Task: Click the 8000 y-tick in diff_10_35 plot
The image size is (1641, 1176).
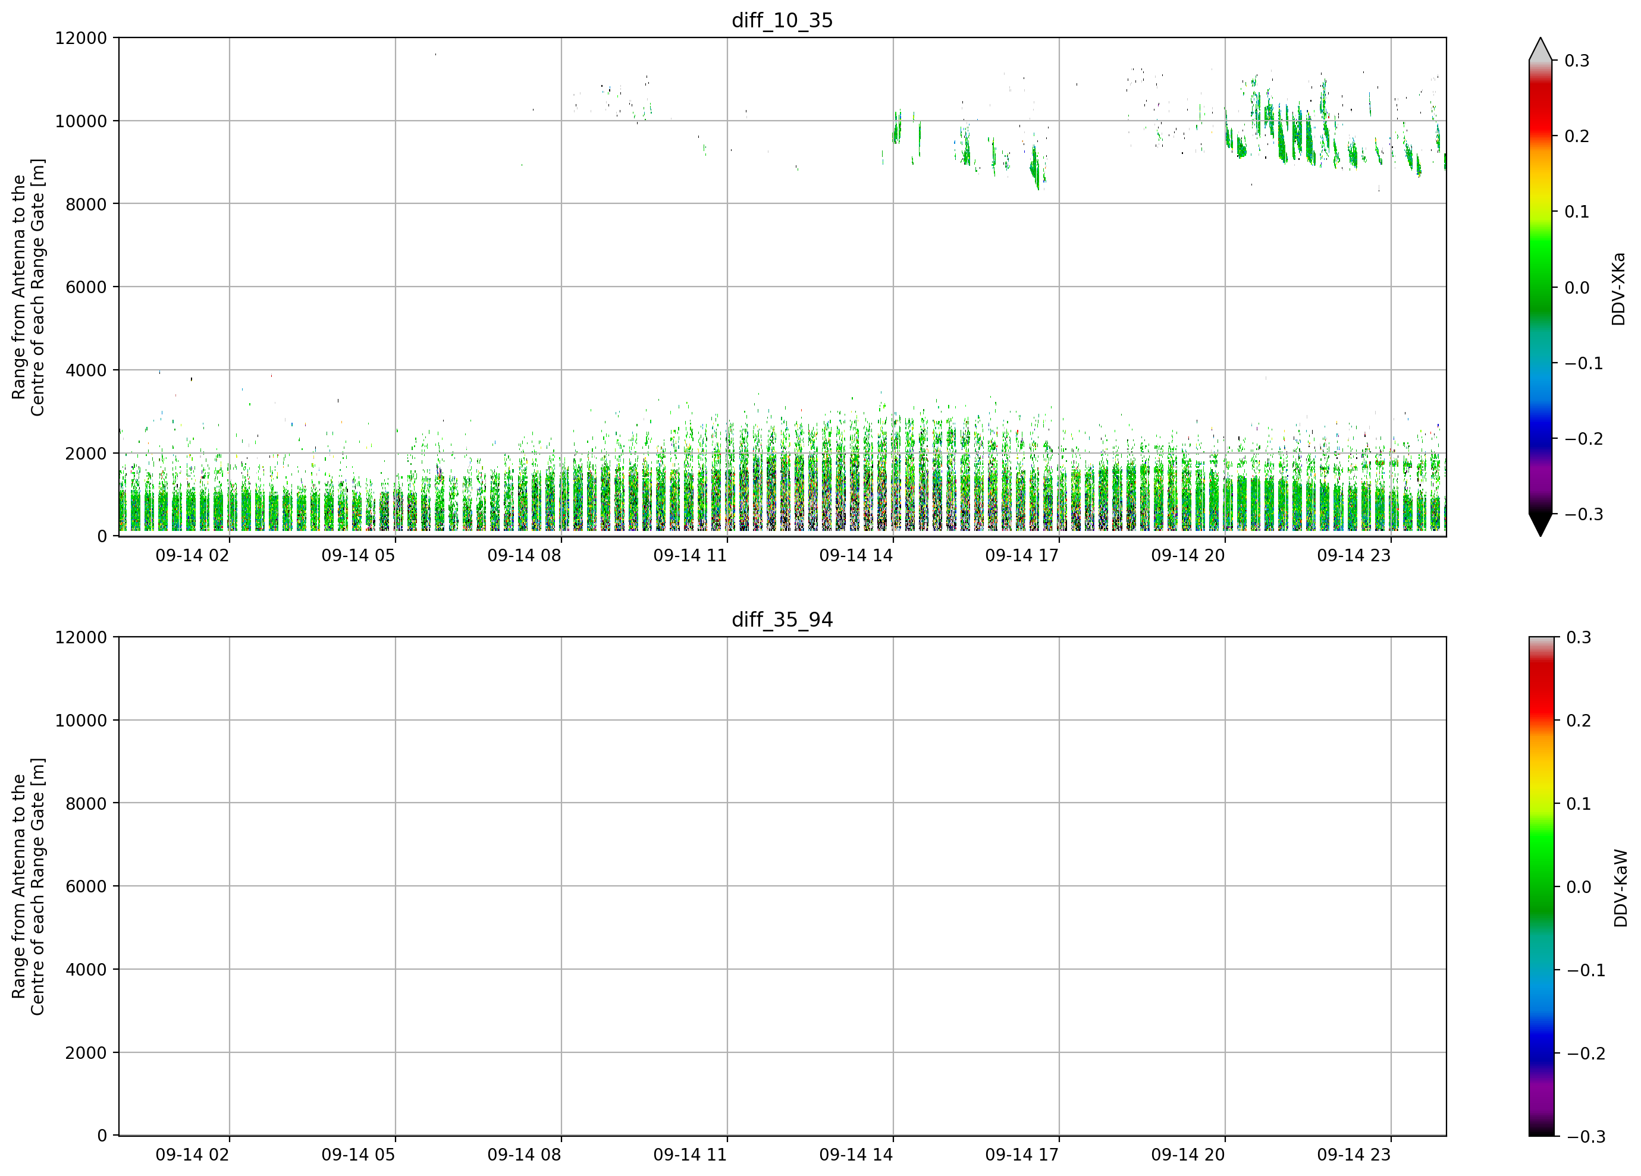Action: click(86, 204)
